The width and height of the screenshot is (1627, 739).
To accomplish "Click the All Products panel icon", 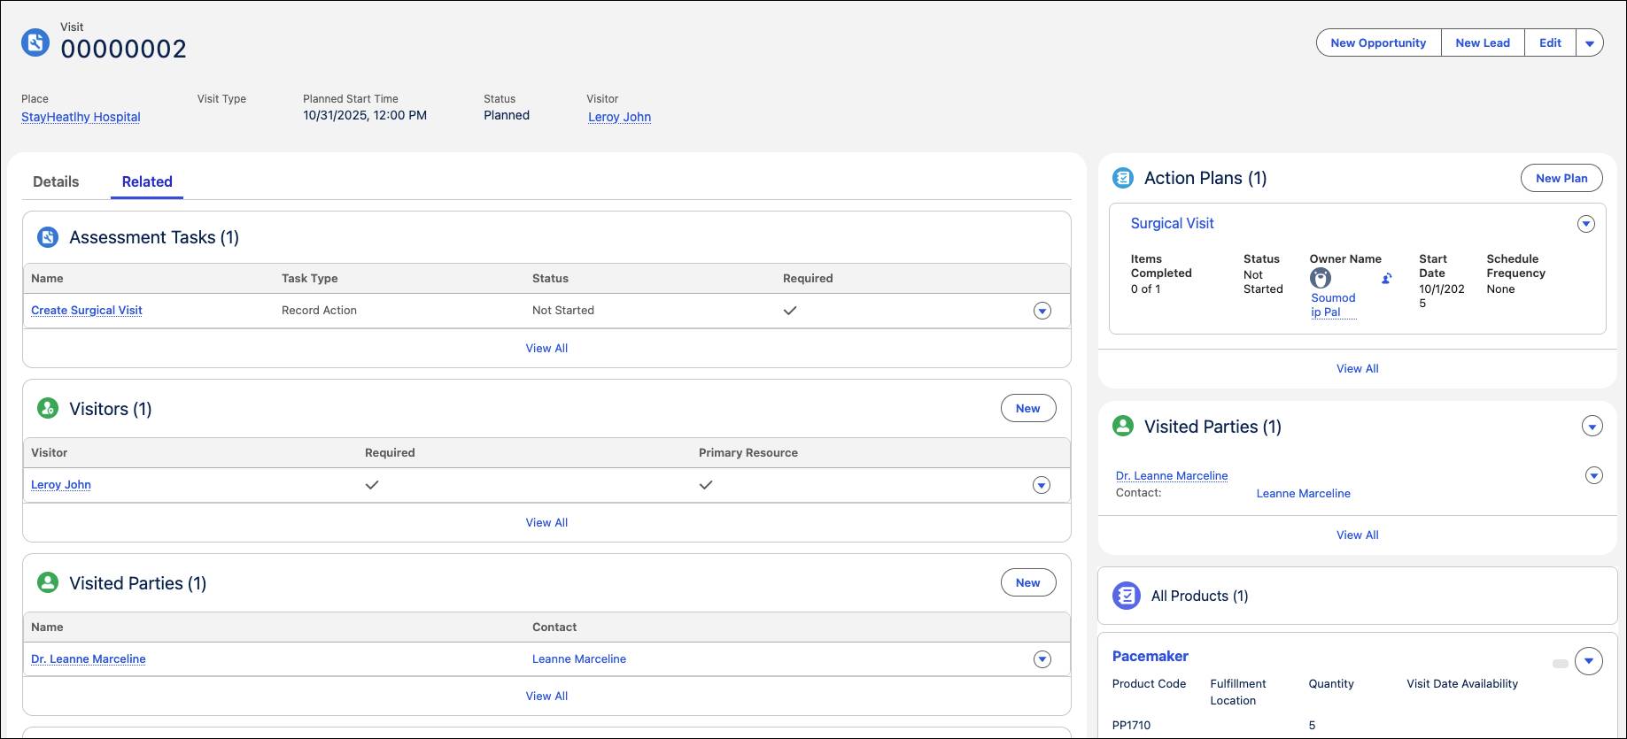I will [x=1127, y=596].
